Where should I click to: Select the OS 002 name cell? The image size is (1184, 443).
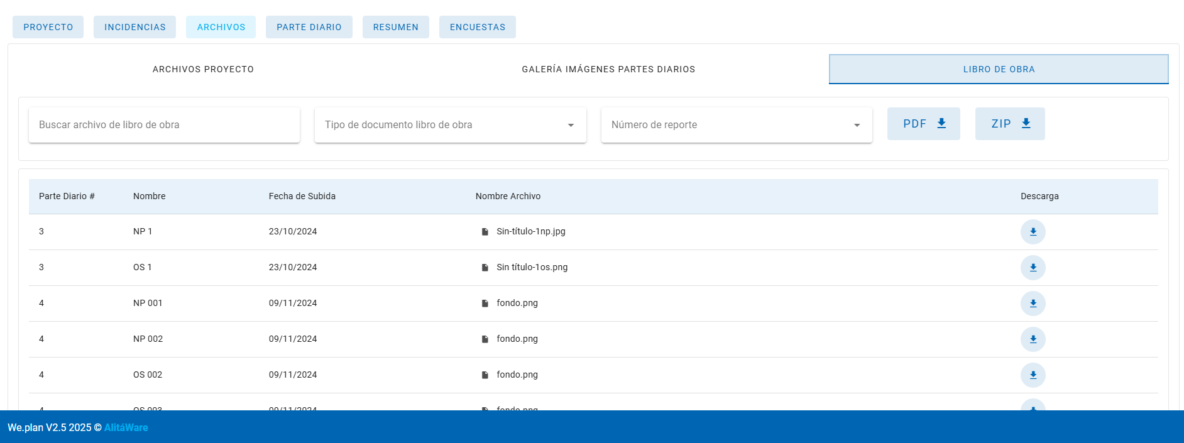tap(148, 375)
